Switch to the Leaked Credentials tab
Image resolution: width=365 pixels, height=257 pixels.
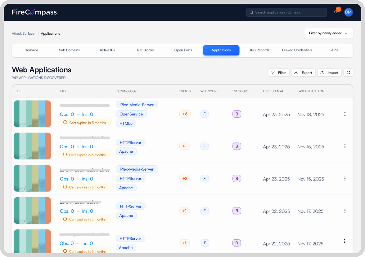click(297, 50)
